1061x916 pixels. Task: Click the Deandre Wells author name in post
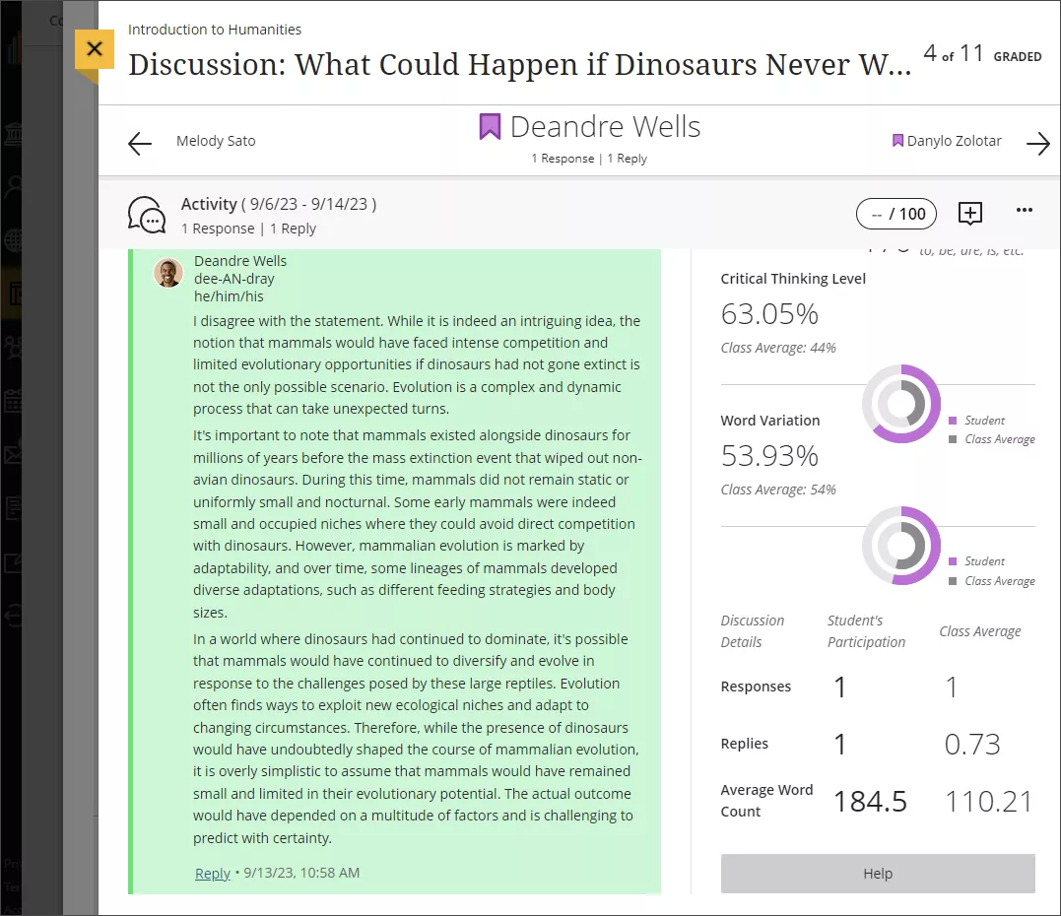click(240, 261)
